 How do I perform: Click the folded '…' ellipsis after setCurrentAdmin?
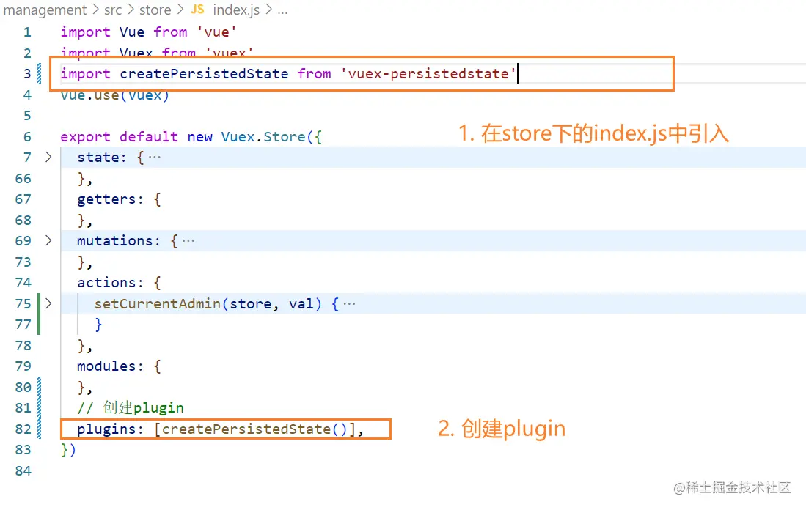point(349,303)
